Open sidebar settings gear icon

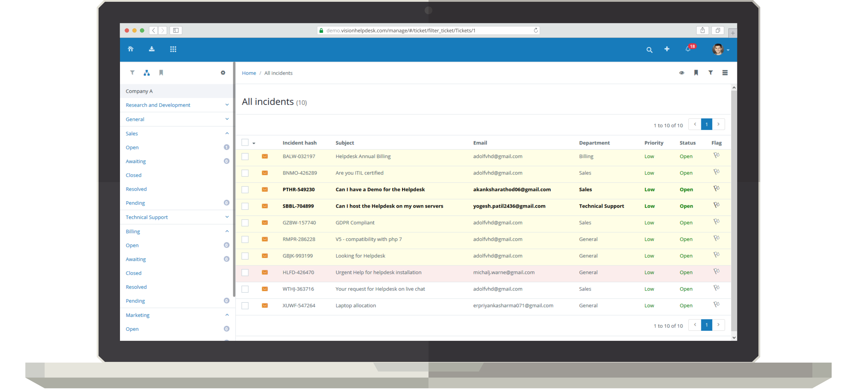(x=223, y=73)
